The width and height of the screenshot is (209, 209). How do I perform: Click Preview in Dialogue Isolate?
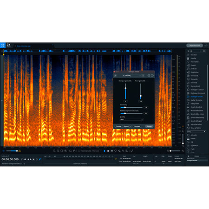click(x=118, y=126)
